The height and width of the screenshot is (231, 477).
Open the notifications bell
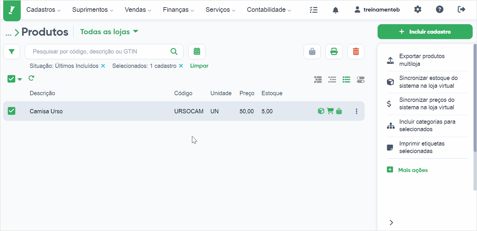point(335,10)
